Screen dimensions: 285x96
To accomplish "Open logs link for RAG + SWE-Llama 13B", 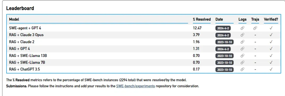I will 242,56.
